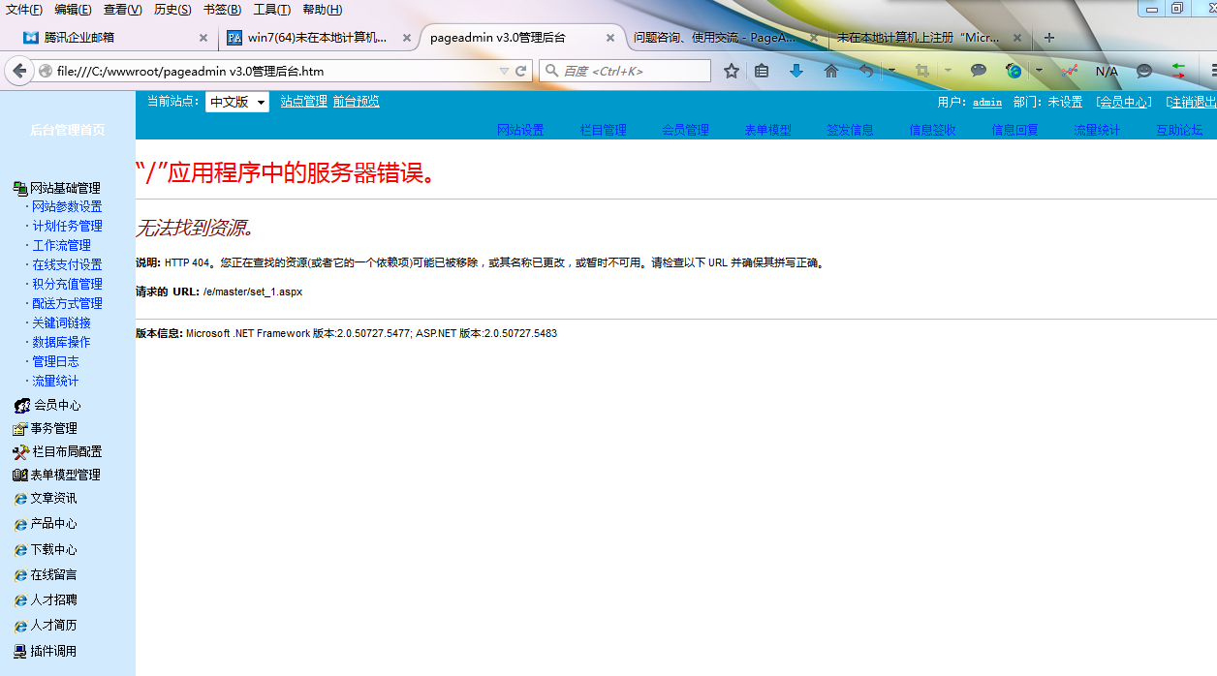
Task: Click the 栏目布局配置 tools icon
Action: [21, 451]
